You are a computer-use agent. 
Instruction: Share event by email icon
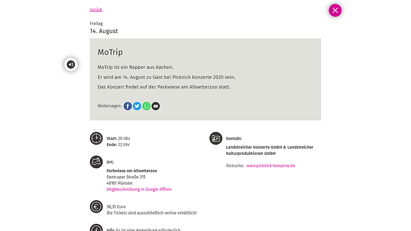click(x=156, y=106)
